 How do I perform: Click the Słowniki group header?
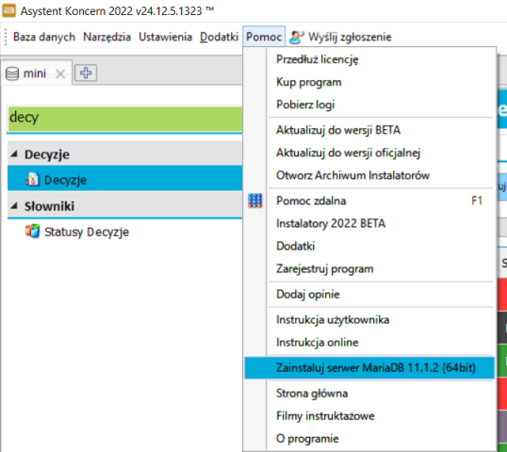124,205
